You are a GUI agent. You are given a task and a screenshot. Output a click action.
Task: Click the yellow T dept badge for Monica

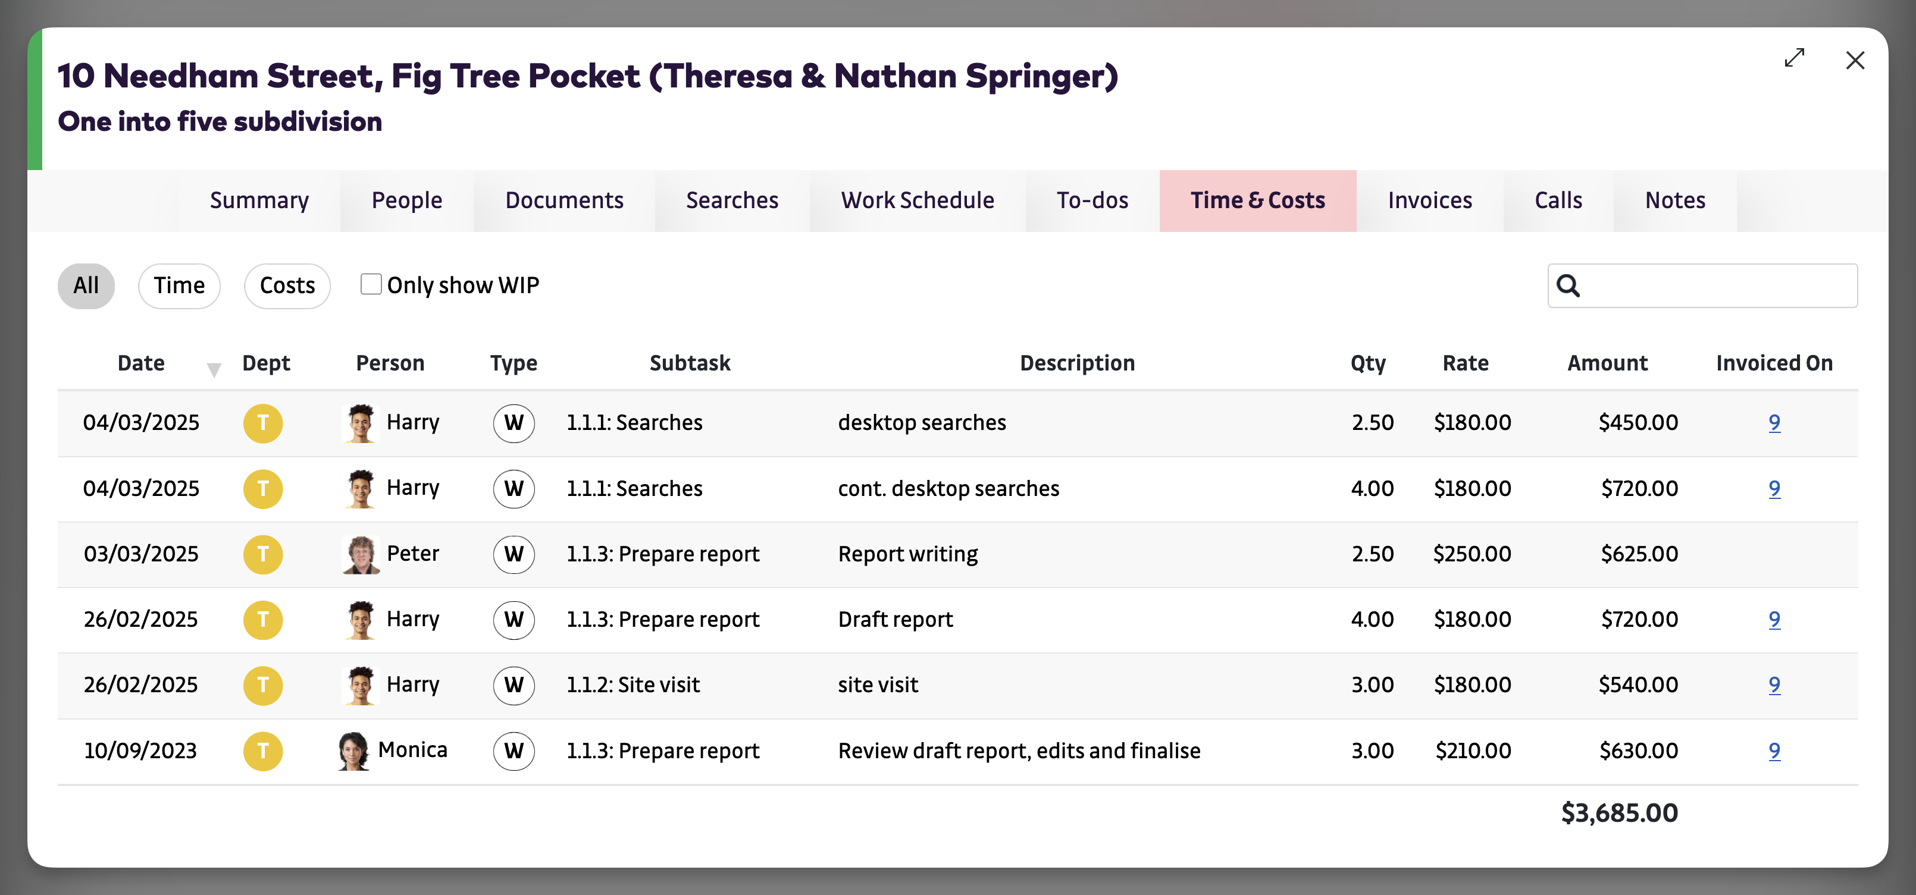pyautogui.click(x=263, y=750)
